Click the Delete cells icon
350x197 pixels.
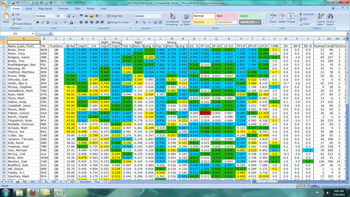(x=282, y=16)
